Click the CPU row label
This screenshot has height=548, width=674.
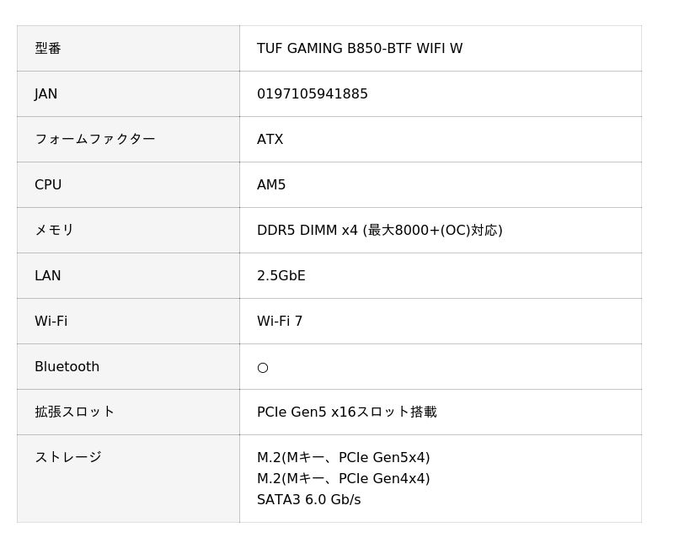pos(48,185)
